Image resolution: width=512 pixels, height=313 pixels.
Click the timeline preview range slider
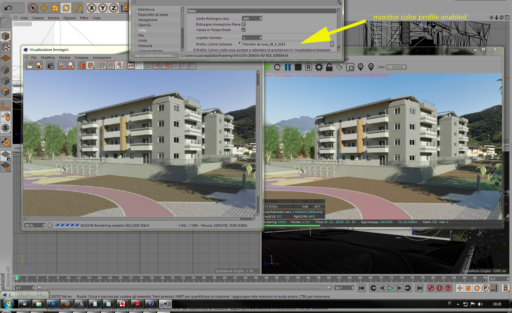coord(184,288)
